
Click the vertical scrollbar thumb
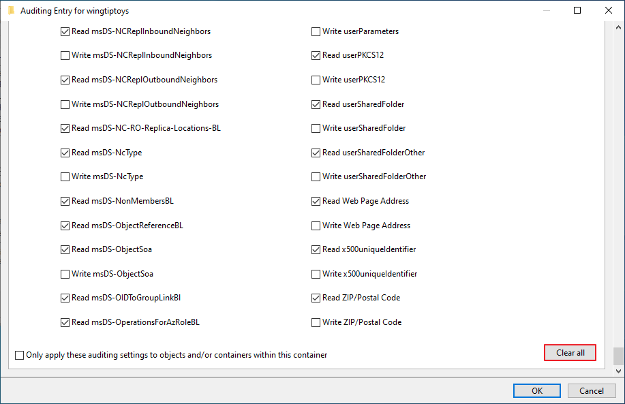point(618,356)
